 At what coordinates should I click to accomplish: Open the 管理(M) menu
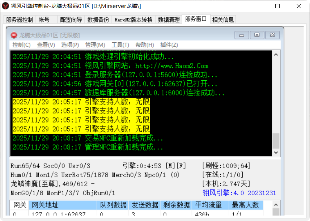(95, 45)
